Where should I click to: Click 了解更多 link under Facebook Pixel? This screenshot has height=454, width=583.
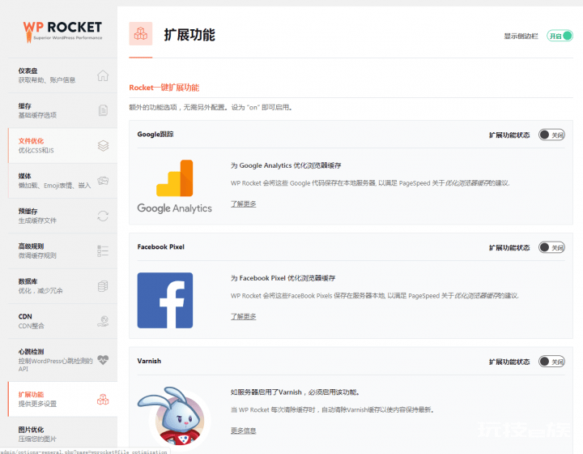click(243, 317)
